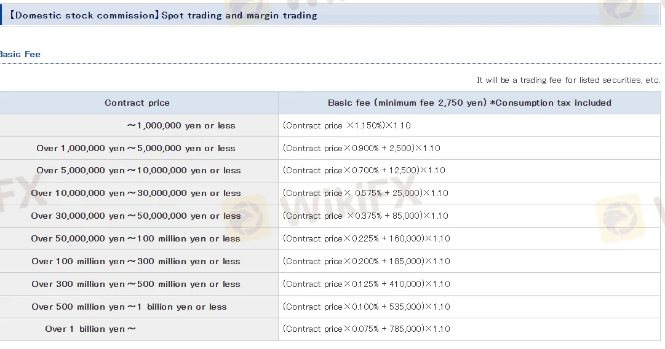Click the Domestic stock commission page title
665x349 pixels.
click(163, 15)
